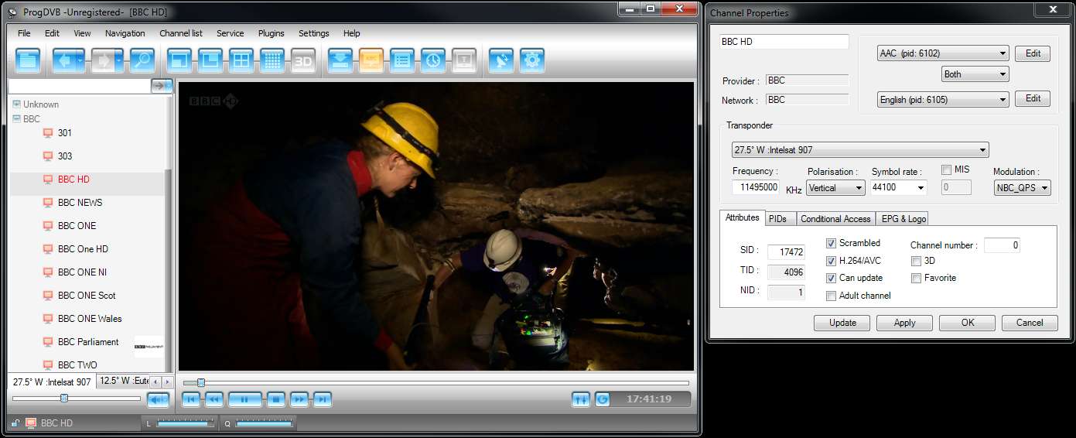The height and width of the screenshot is (438, 1076).
Task: Toggle the 3D mode button
Action: 303,60
